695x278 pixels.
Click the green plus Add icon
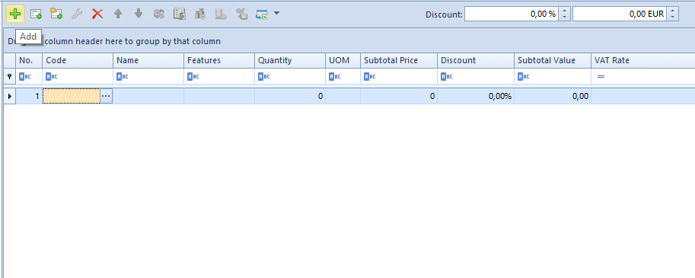click(15, 14)
